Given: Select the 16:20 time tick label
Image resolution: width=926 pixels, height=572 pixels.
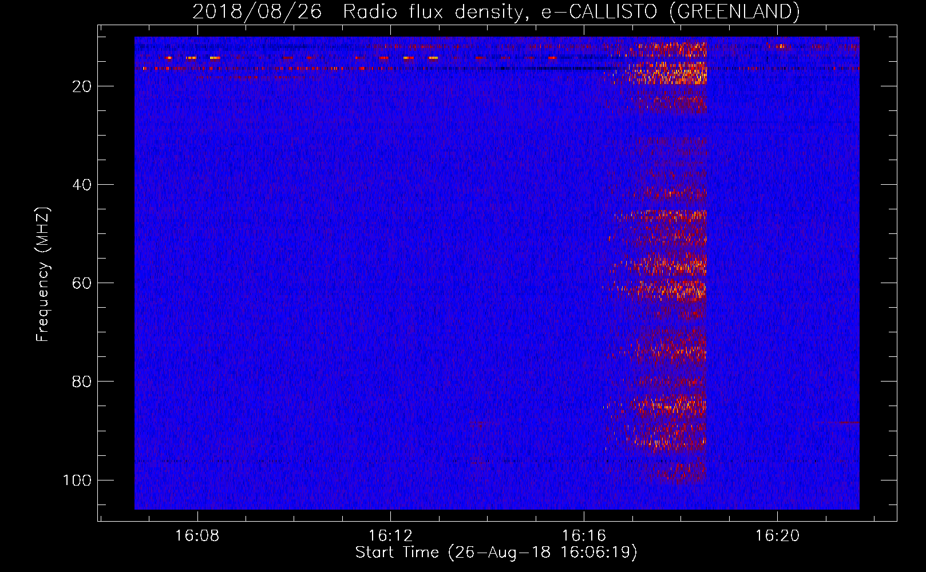Looking at the screenshot, I should coord(777,536).
